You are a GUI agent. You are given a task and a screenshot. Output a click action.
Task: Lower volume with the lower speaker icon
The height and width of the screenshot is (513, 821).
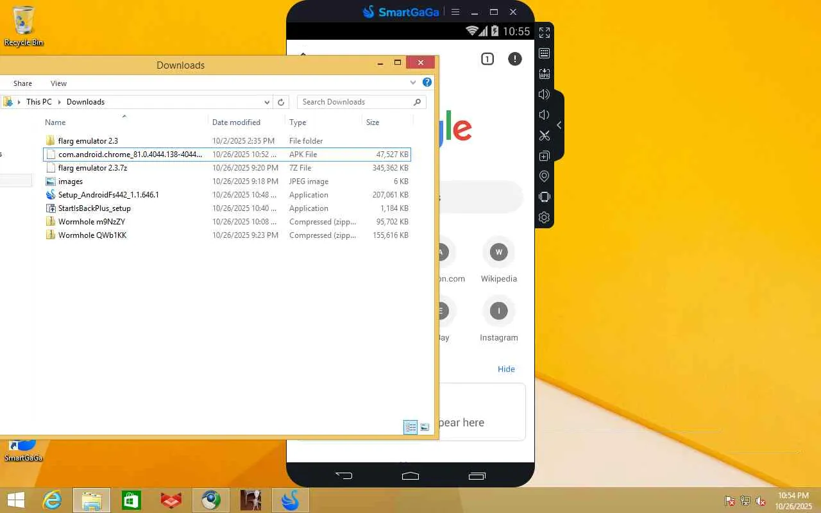[544, 115]
